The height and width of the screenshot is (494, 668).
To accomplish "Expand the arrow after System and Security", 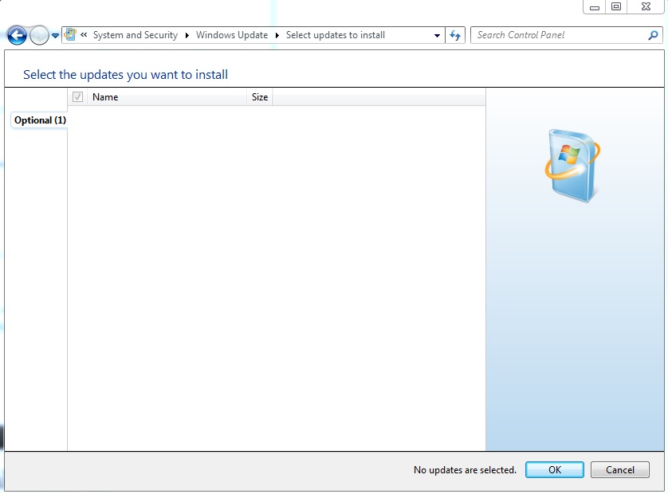I will point(187,35).
